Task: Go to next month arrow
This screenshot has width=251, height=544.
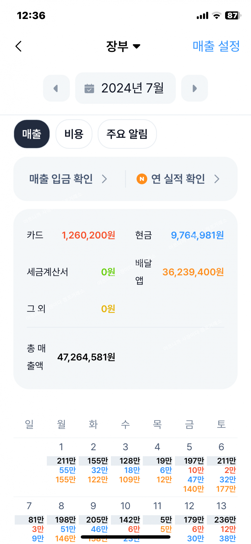Action: 194,88
